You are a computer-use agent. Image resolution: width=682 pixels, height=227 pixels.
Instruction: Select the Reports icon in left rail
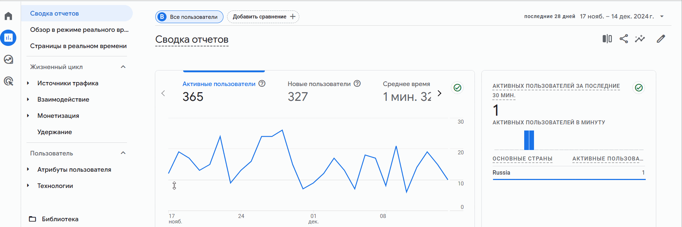point(8,38)
